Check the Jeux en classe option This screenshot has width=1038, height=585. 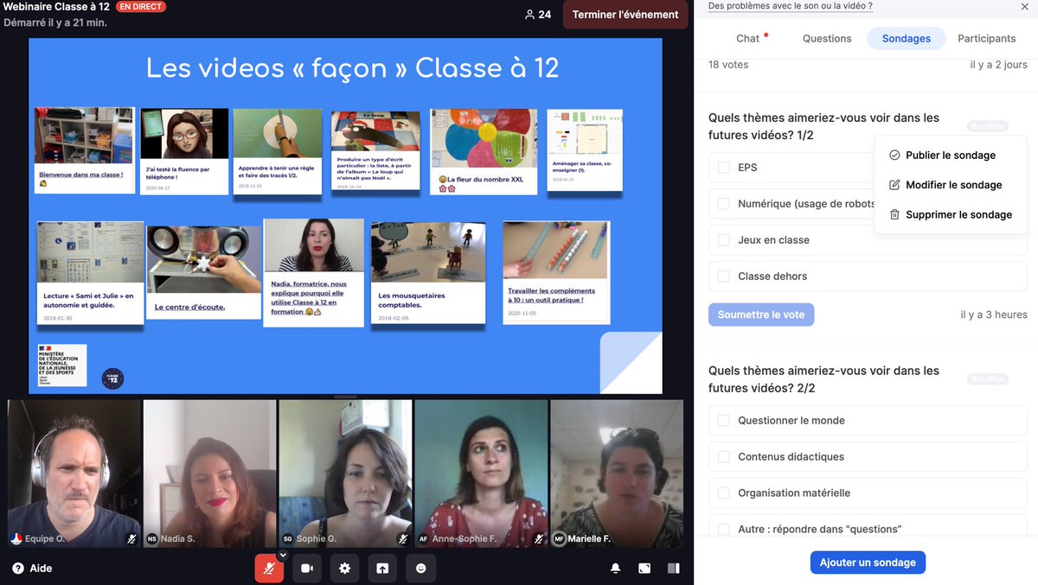[723, 240]
